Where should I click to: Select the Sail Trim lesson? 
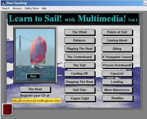tap(79, 90)
